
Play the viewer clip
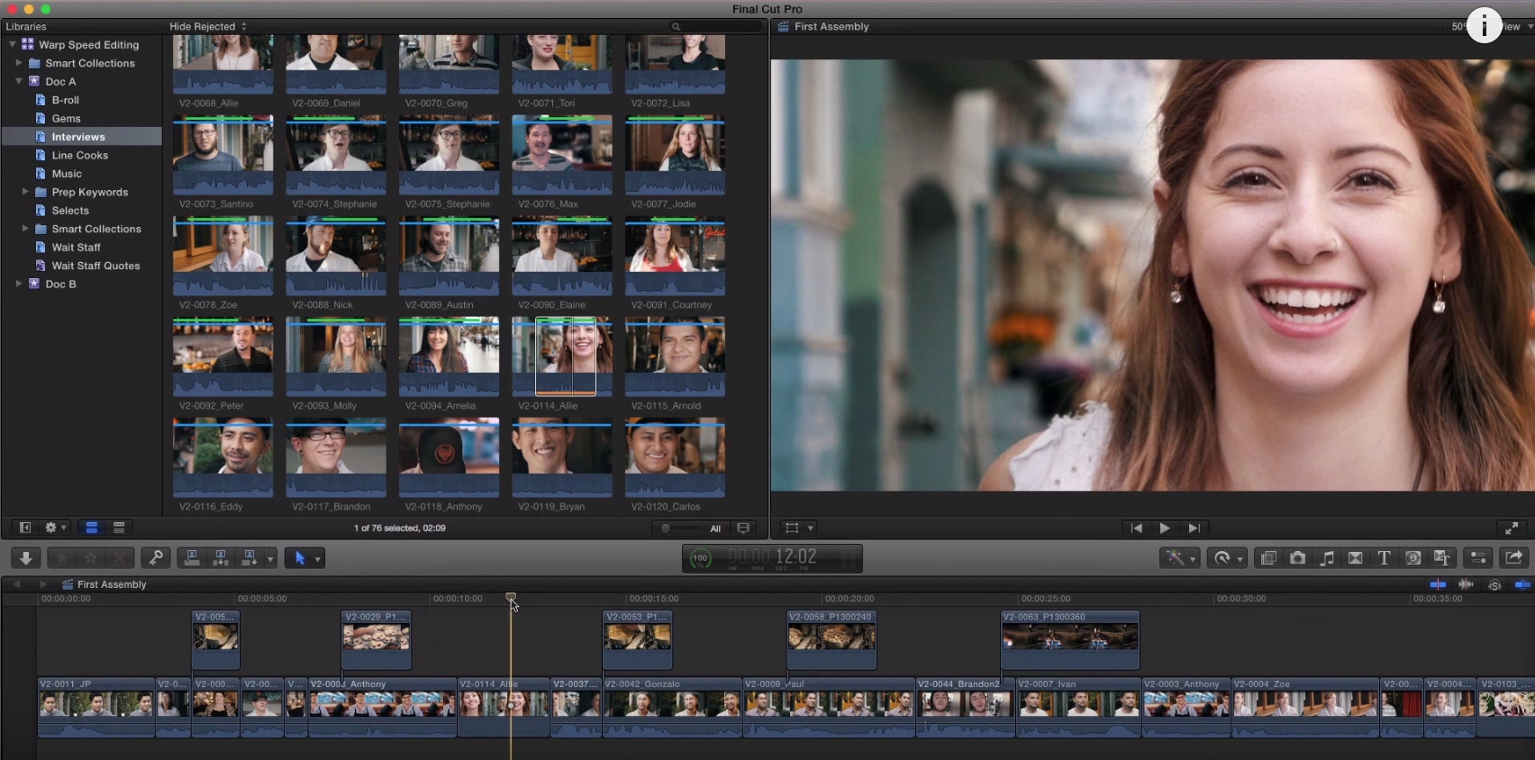tap(1165, 529)
